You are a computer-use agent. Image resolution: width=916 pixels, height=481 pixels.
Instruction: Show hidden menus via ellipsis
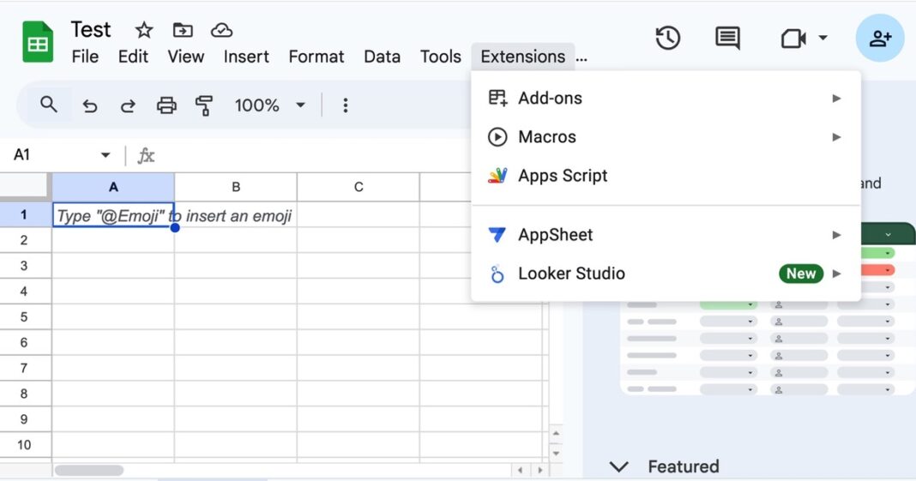click(582, 58)
